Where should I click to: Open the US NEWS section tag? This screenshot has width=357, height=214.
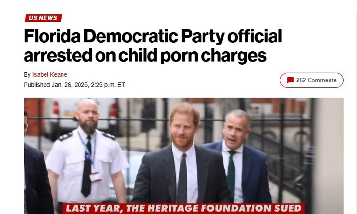coord(43,18)
